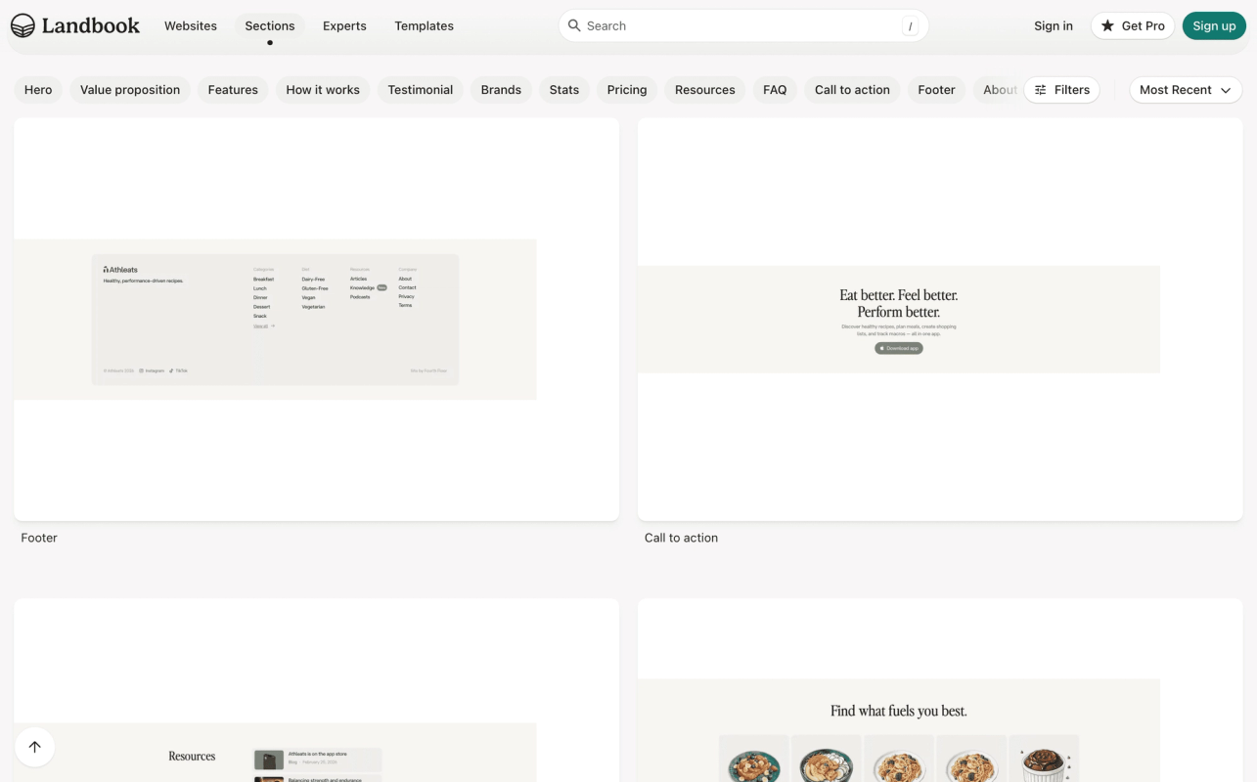Select the Hero category chip
This screenshot has height=782, width=1257.
38,90
